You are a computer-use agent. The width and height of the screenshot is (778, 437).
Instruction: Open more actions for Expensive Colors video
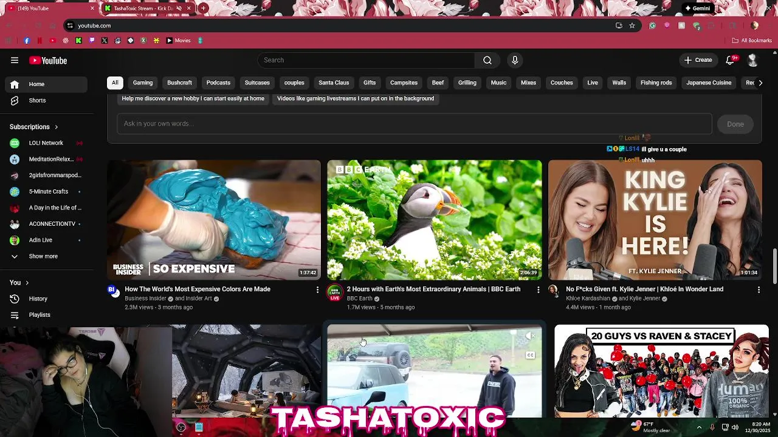[x=317, y=290]
